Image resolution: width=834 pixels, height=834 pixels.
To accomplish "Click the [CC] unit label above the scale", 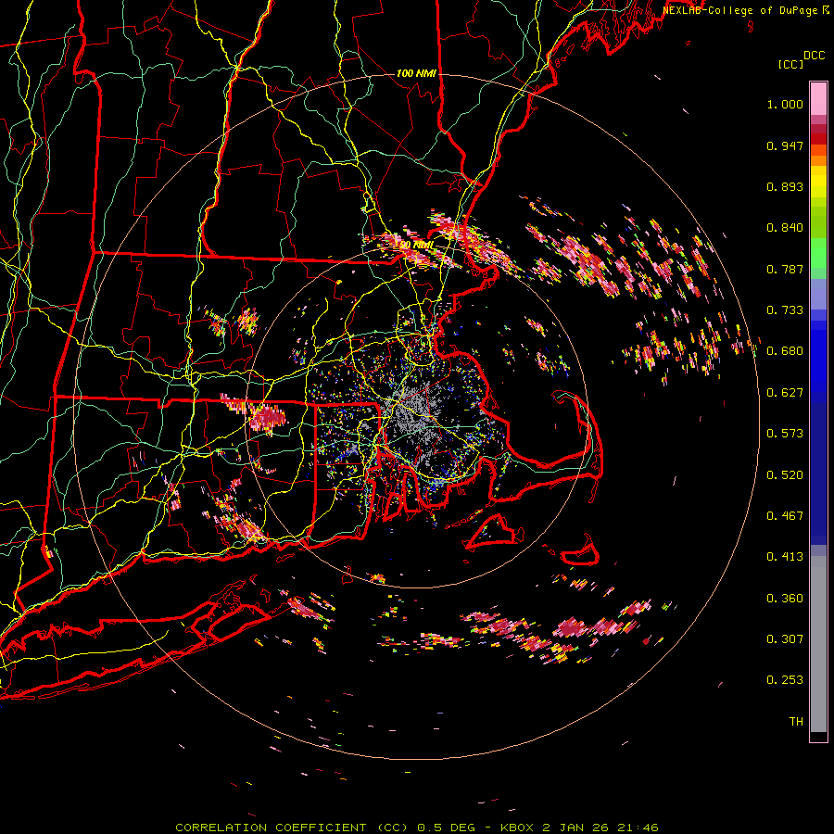I will point(791,64).
